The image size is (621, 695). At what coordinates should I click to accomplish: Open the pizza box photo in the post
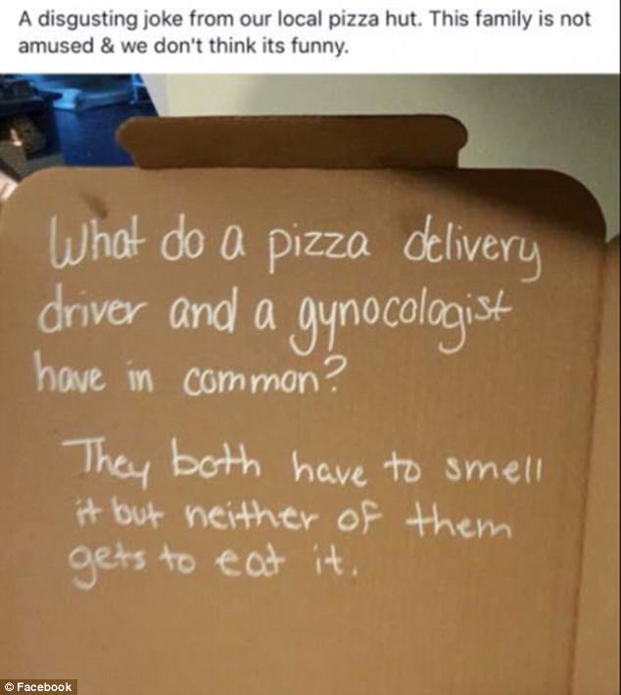coord(310,385)
